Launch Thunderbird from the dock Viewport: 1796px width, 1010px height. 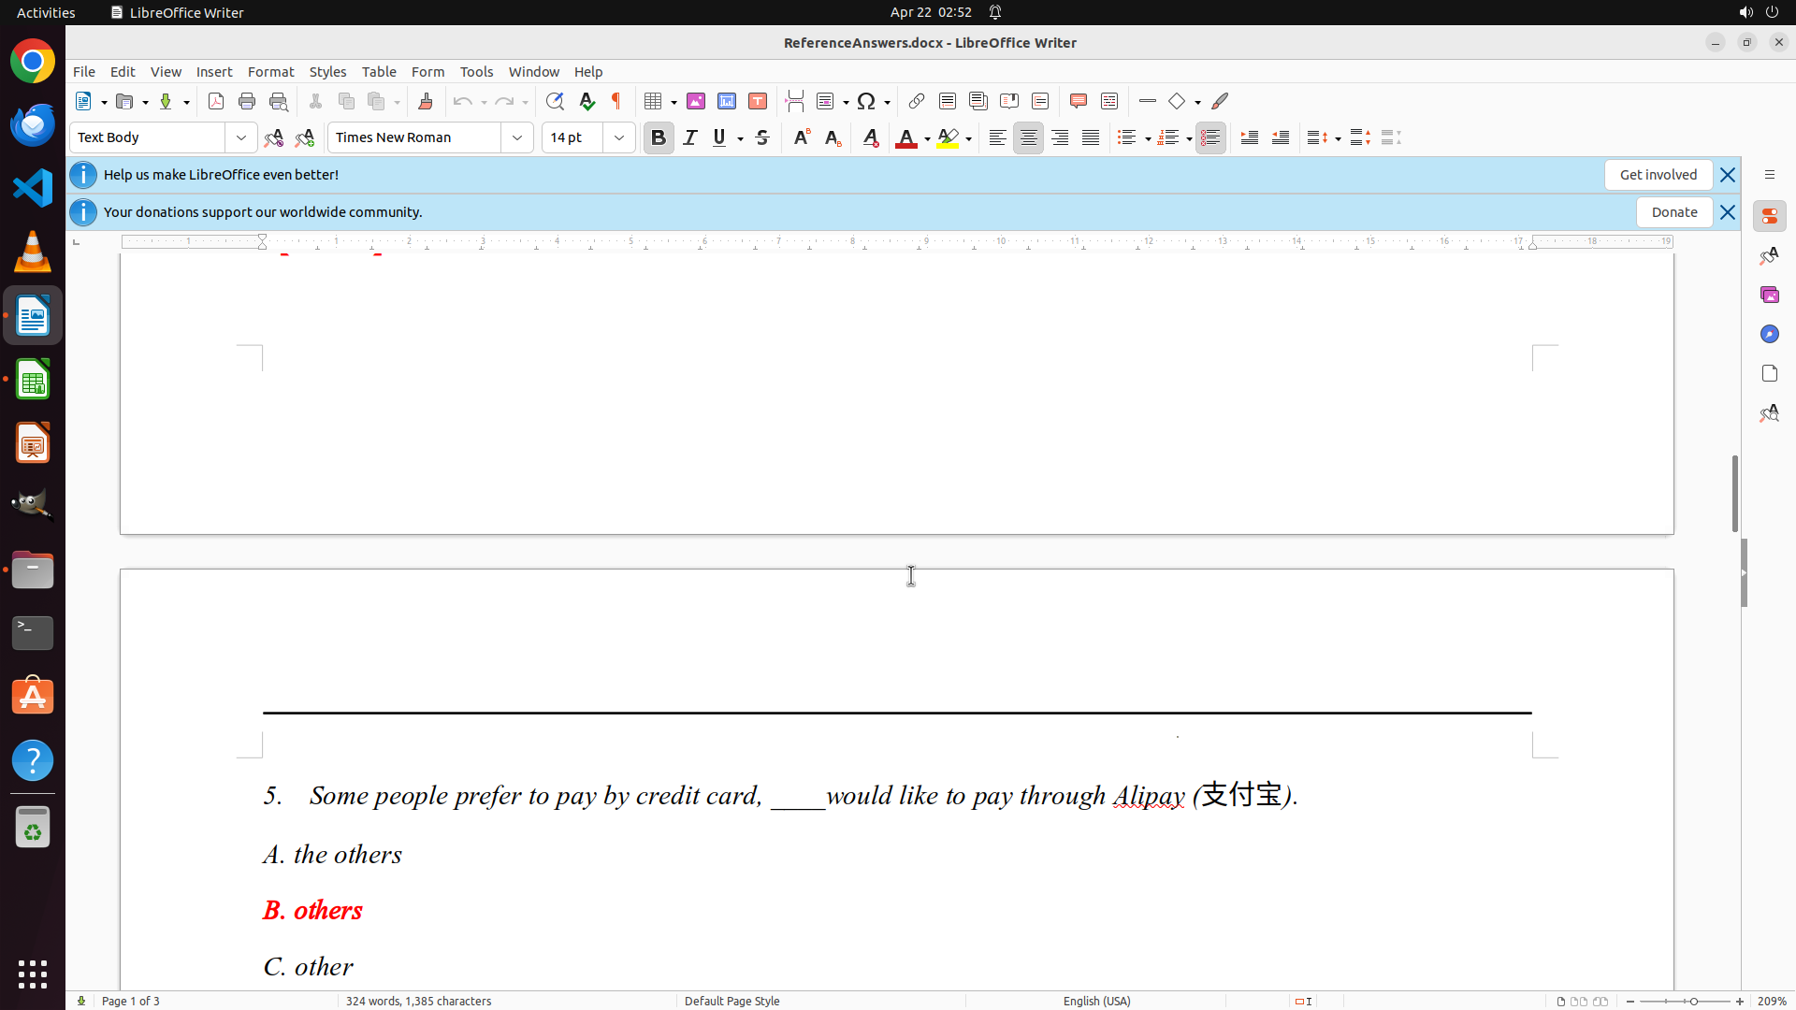[33, 124]
